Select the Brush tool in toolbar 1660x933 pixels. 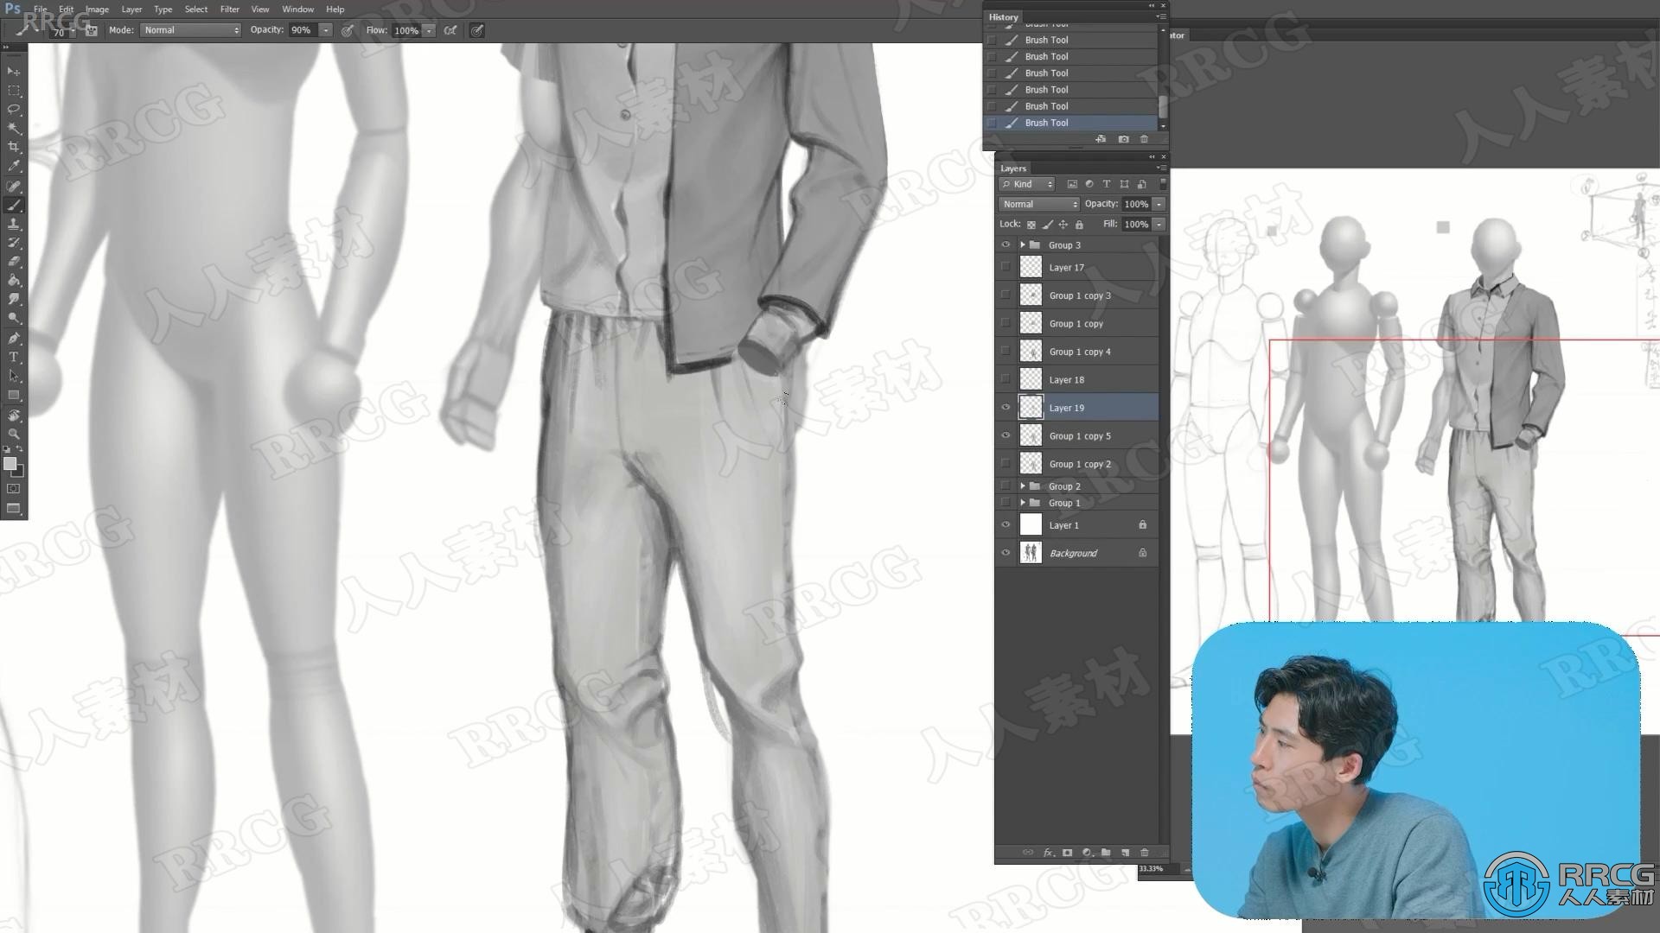pos(14,205)
